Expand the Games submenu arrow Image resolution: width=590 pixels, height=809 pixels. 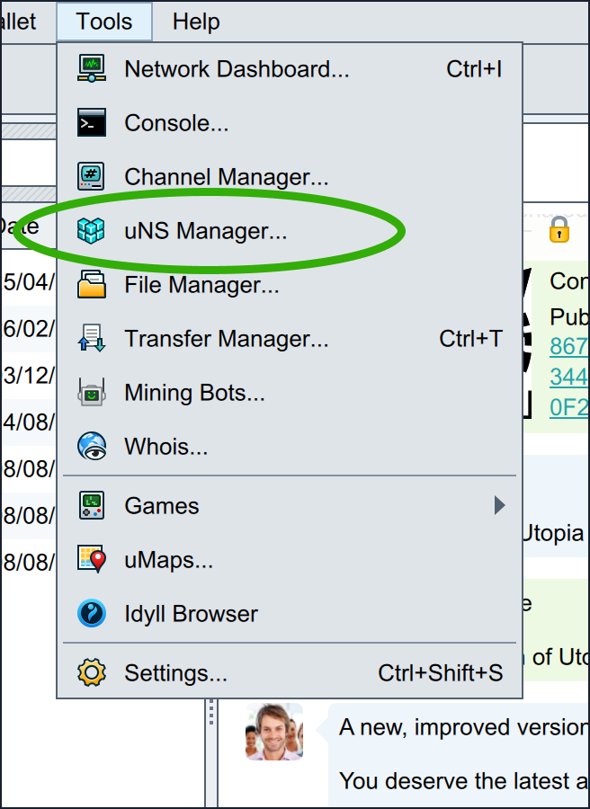point(499,506)
